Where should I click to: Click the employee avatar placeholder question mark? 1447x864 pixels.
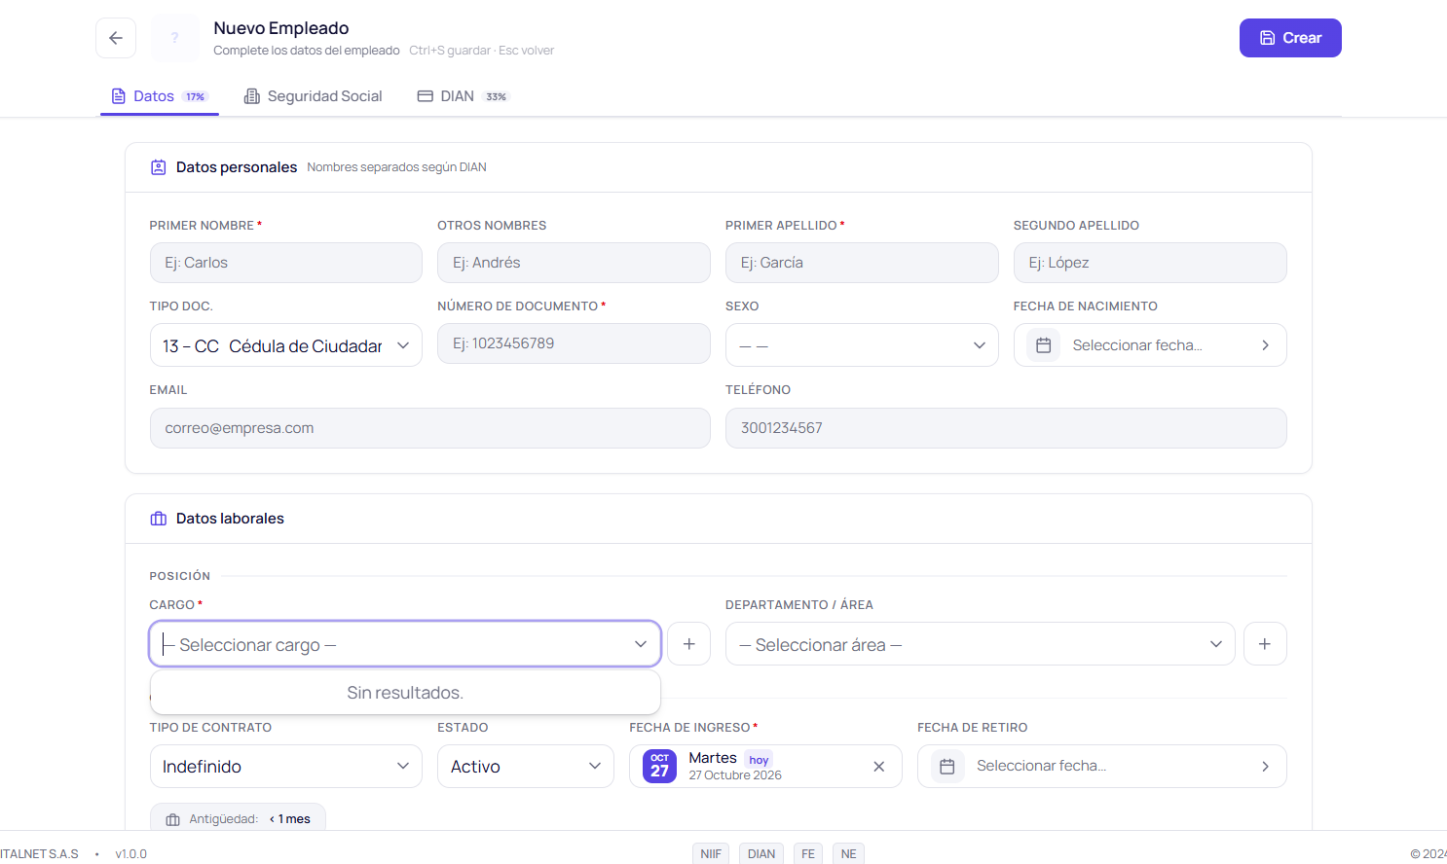(x=175, y=38)
